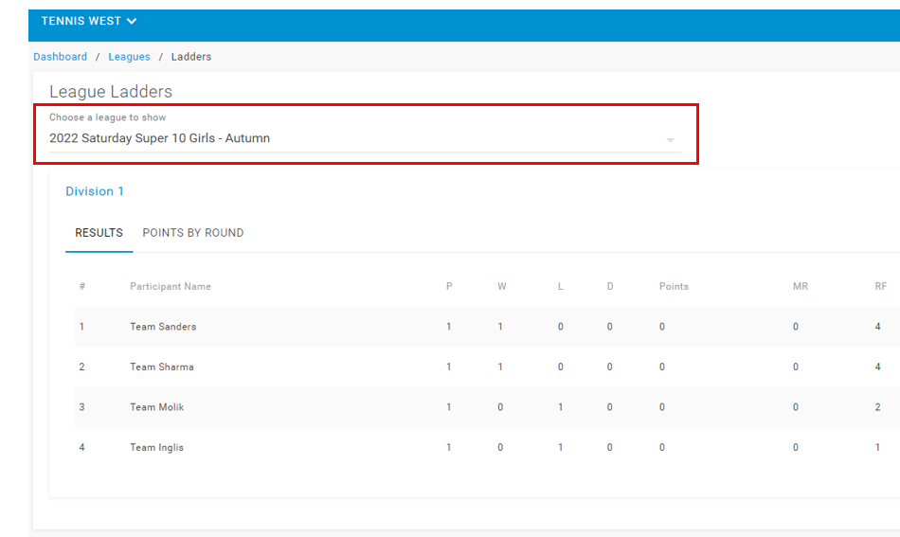Click the Ladders breadcrumb text

pyautogui.click(x=191, y=57)
